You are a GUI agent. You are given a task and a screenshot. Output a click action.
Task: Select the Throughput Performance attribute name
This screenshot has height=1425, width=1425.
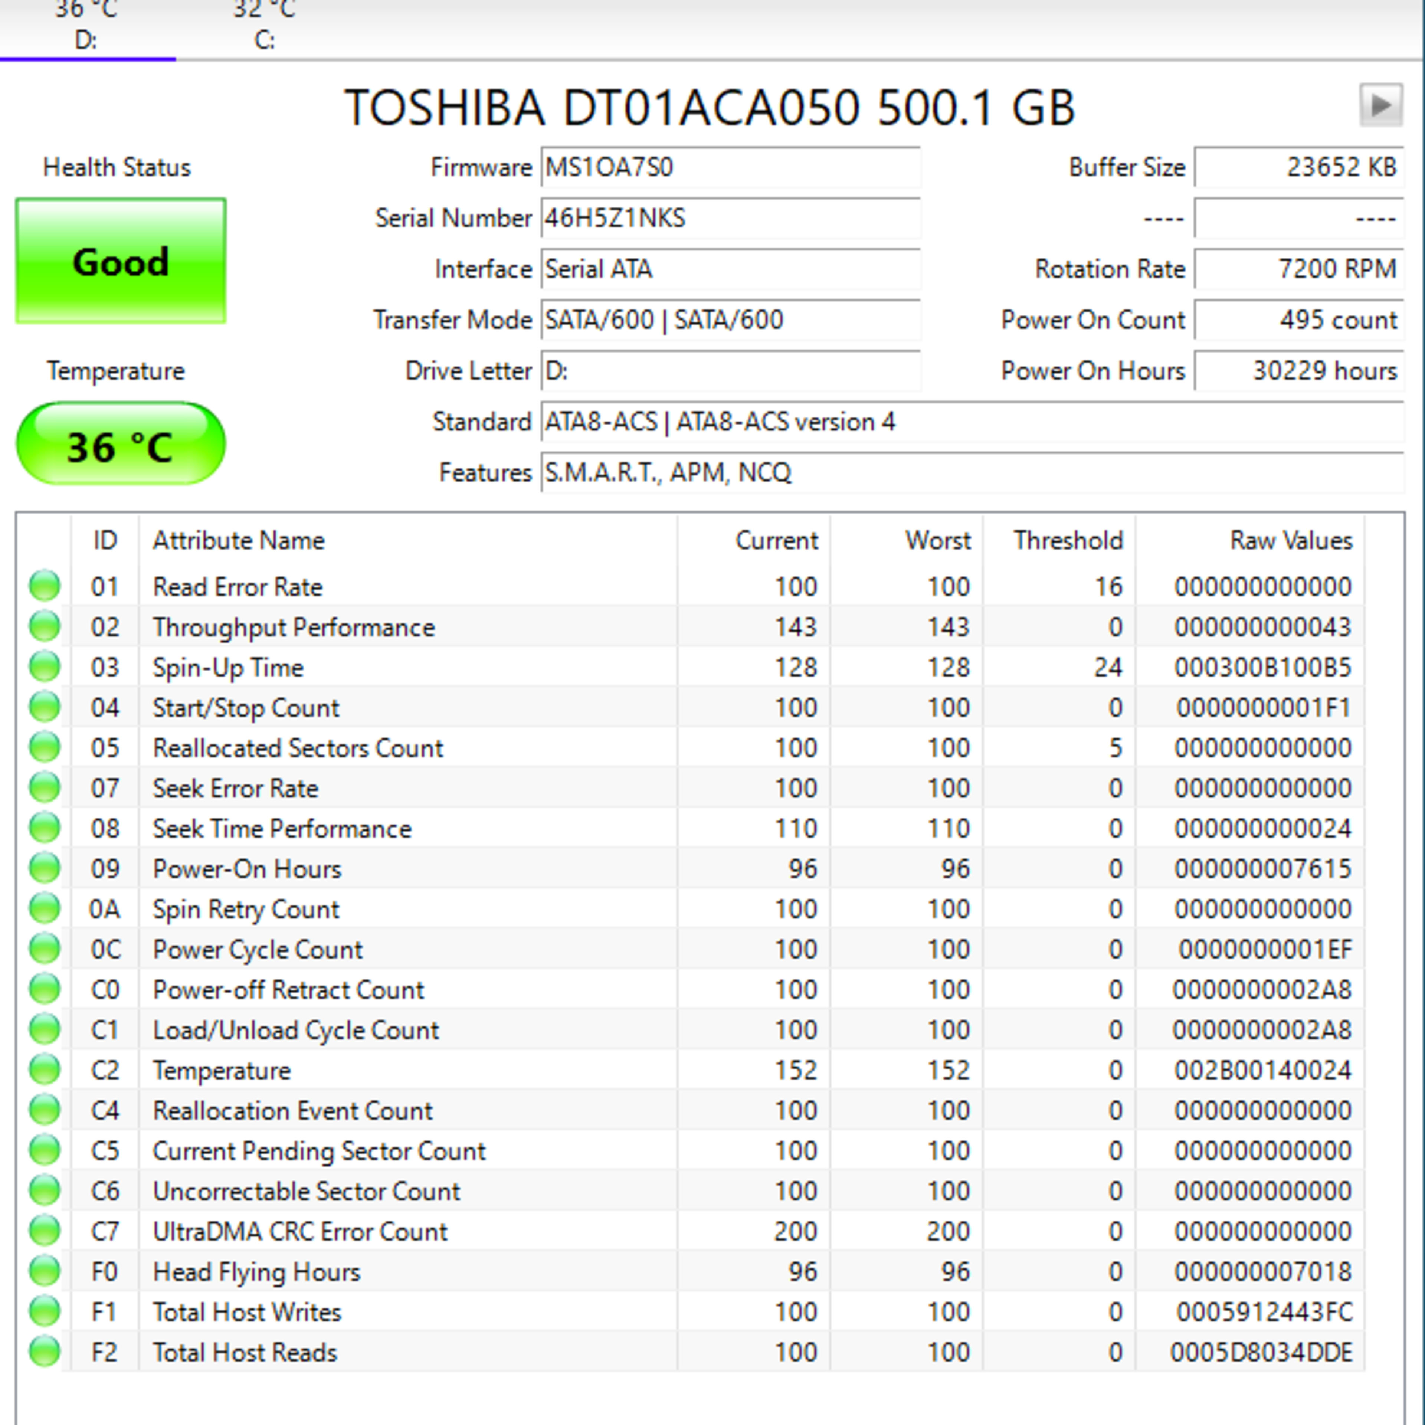(x=294, y=628)
